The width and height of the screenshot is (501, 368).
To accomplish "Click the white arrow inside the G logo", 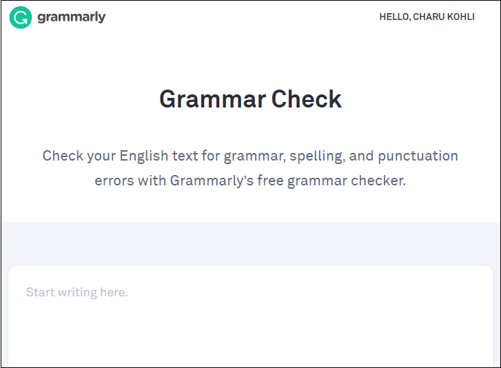I will (21, 18).
